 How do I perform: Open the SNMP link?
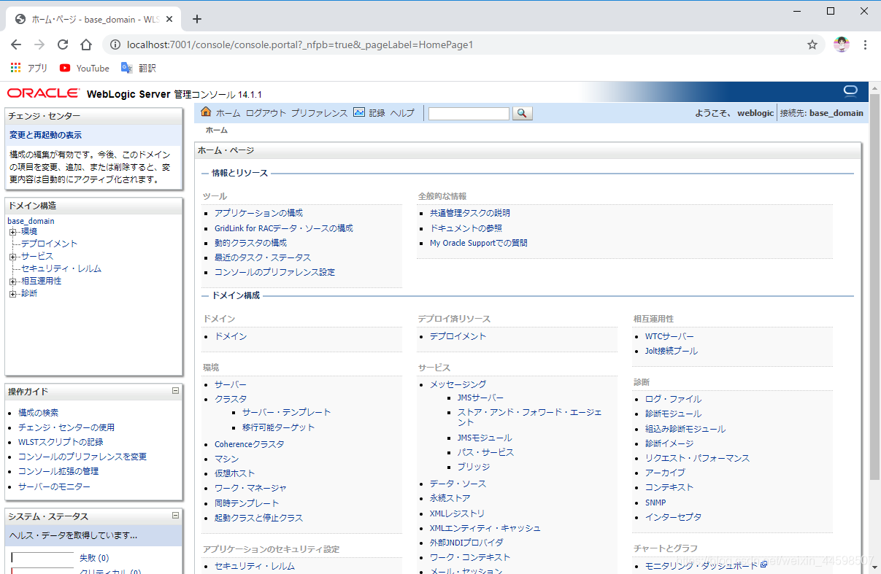coord(655,503)
